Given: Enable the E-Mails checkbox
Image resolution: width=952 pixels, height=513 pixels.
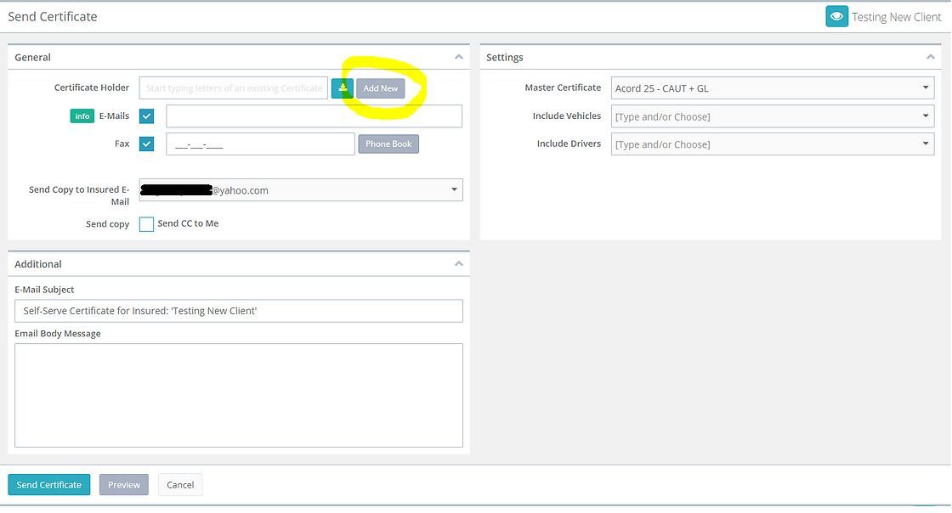Looking at the screenshot, I should point(145,116).
